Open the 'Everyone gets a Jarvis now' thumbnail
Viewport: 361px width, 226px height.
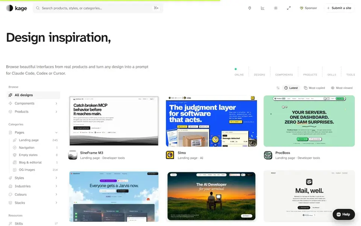pyautogui.click(x=114, y=197)
